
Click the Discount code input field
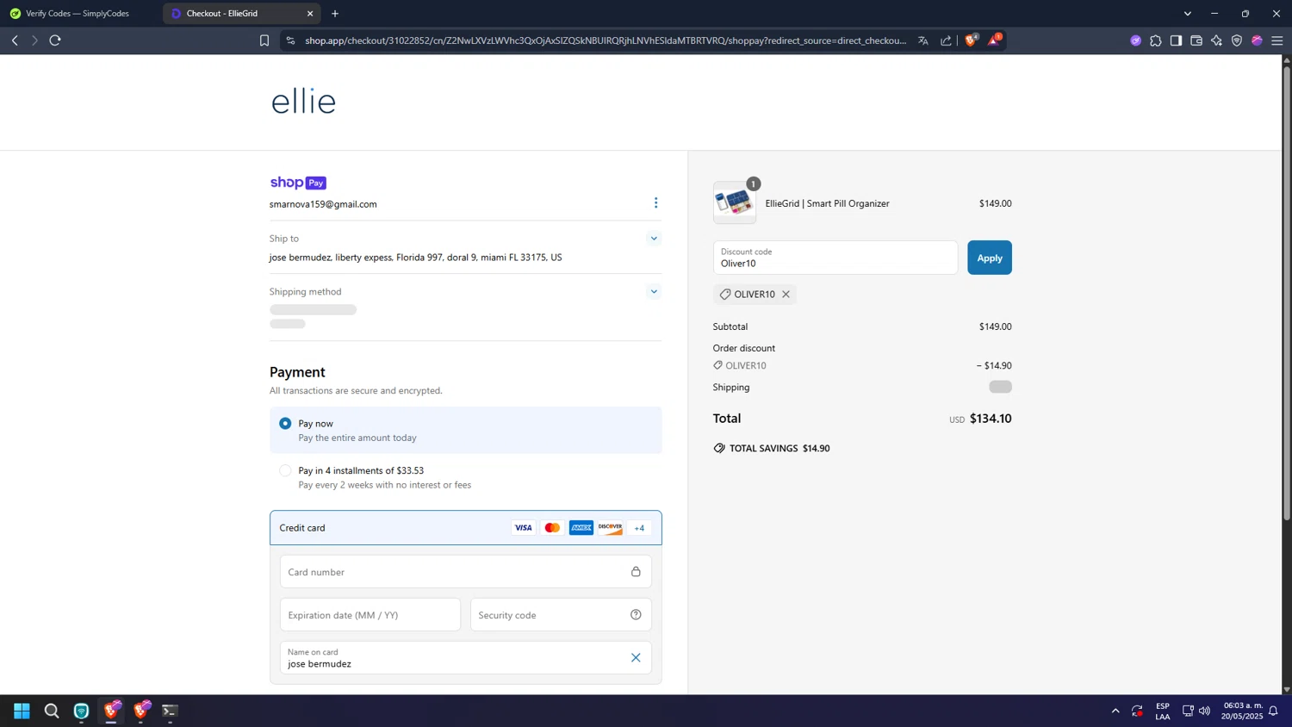835,258
